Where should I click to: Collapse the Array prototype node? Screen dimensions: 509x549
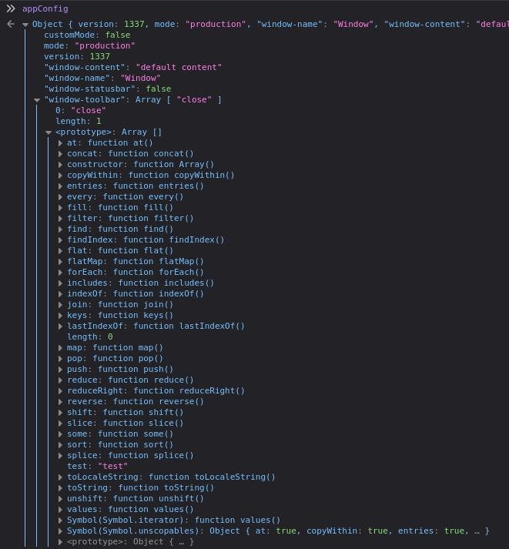pyautogui.click(x=49, y=132)
